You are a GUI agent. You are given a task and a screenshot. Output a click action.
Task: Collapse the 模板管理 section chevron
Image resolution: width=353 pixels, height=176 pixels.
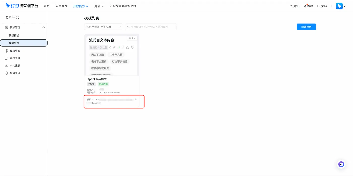tap(43, 27)
